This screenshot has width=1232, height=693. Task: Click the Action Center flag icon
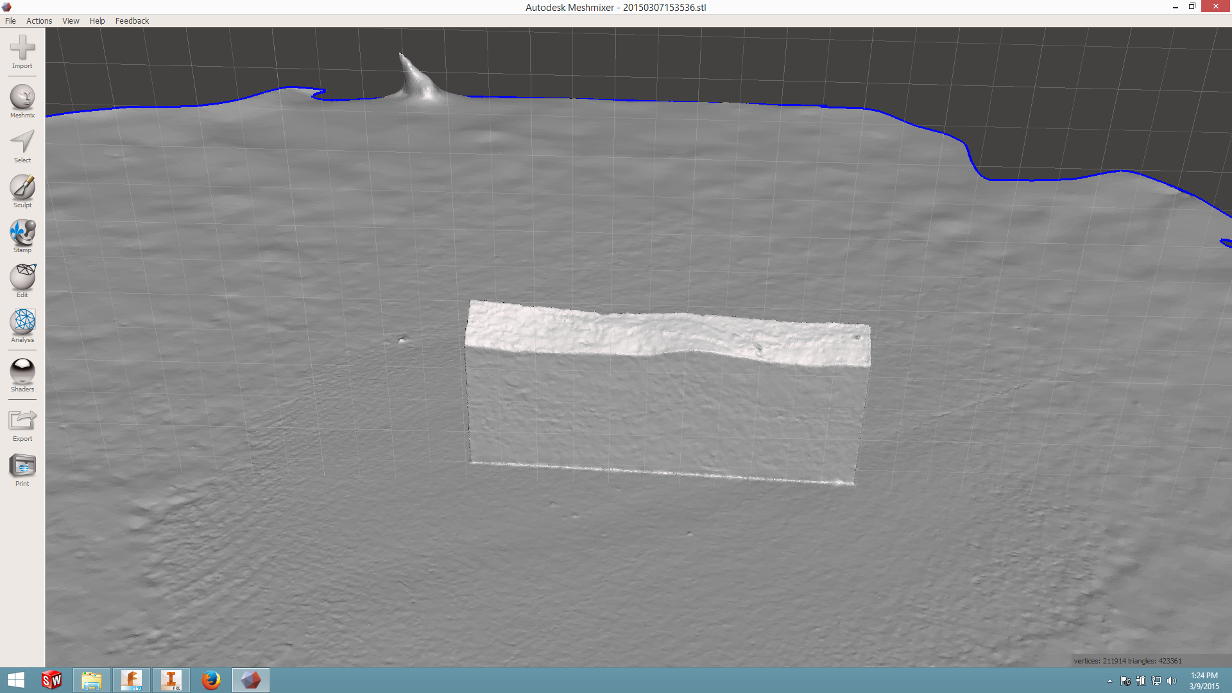click(x=1125, y=681)
